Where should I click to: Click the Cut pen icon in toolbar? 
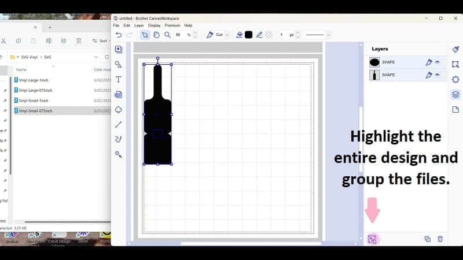tap(210, 35)
